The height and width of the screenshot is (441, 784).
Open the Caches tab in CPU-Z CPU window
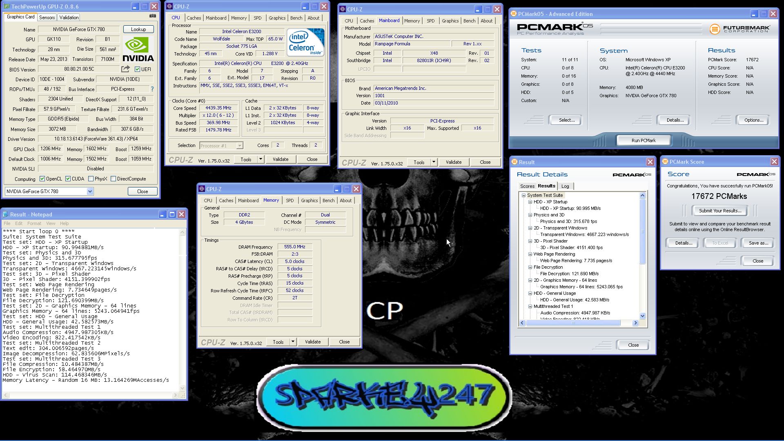coord(194,18)
